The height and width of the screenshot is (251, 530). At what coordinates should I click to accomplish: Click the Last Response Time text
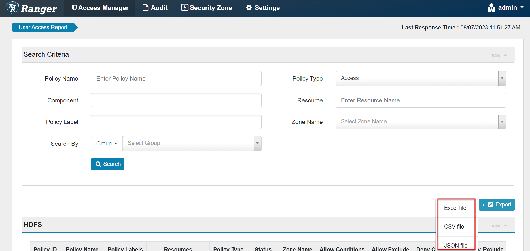pos(461,28)
